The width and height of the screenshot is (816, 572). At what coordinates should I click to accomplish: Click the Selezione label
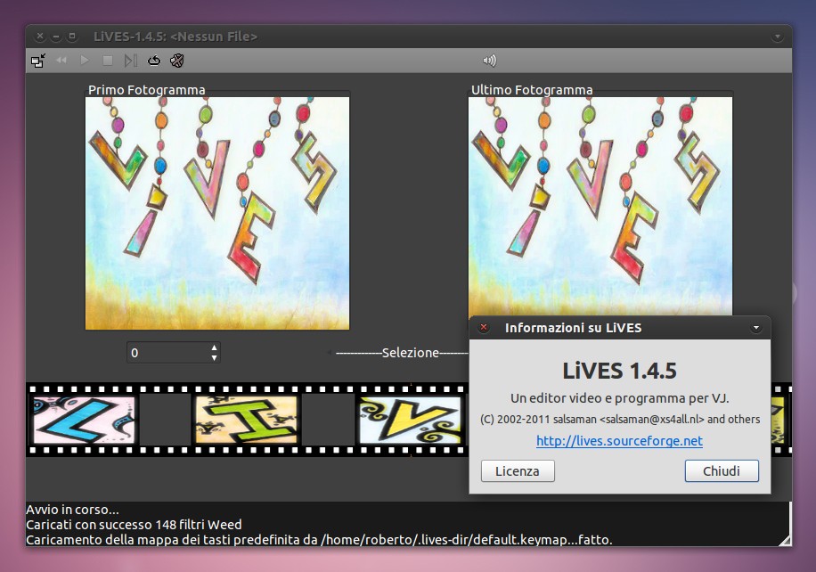coord(410,353)
